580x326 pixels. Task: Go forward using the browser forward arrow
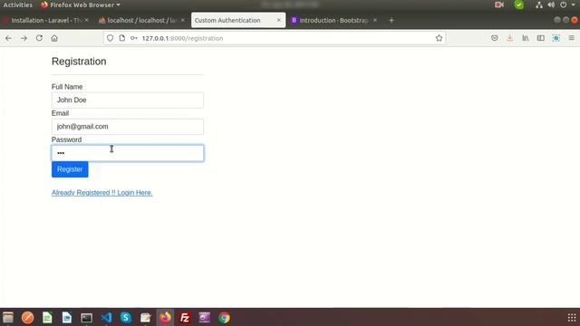click(x=24, y=38)
